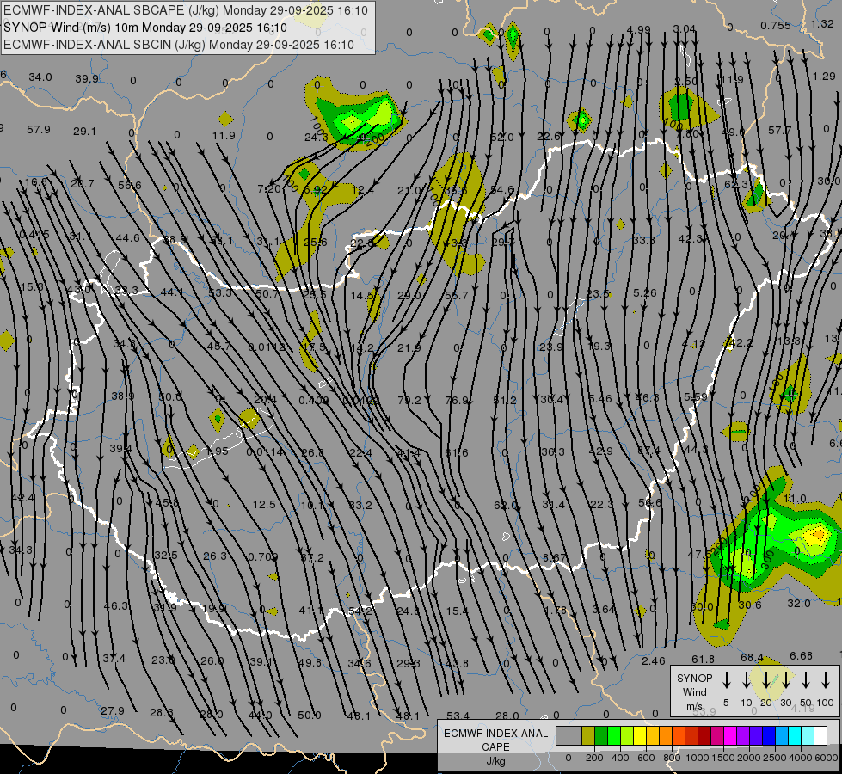Pick the dark red swatch above 1000
Screen dimensions: 842x774
(704, 736)
